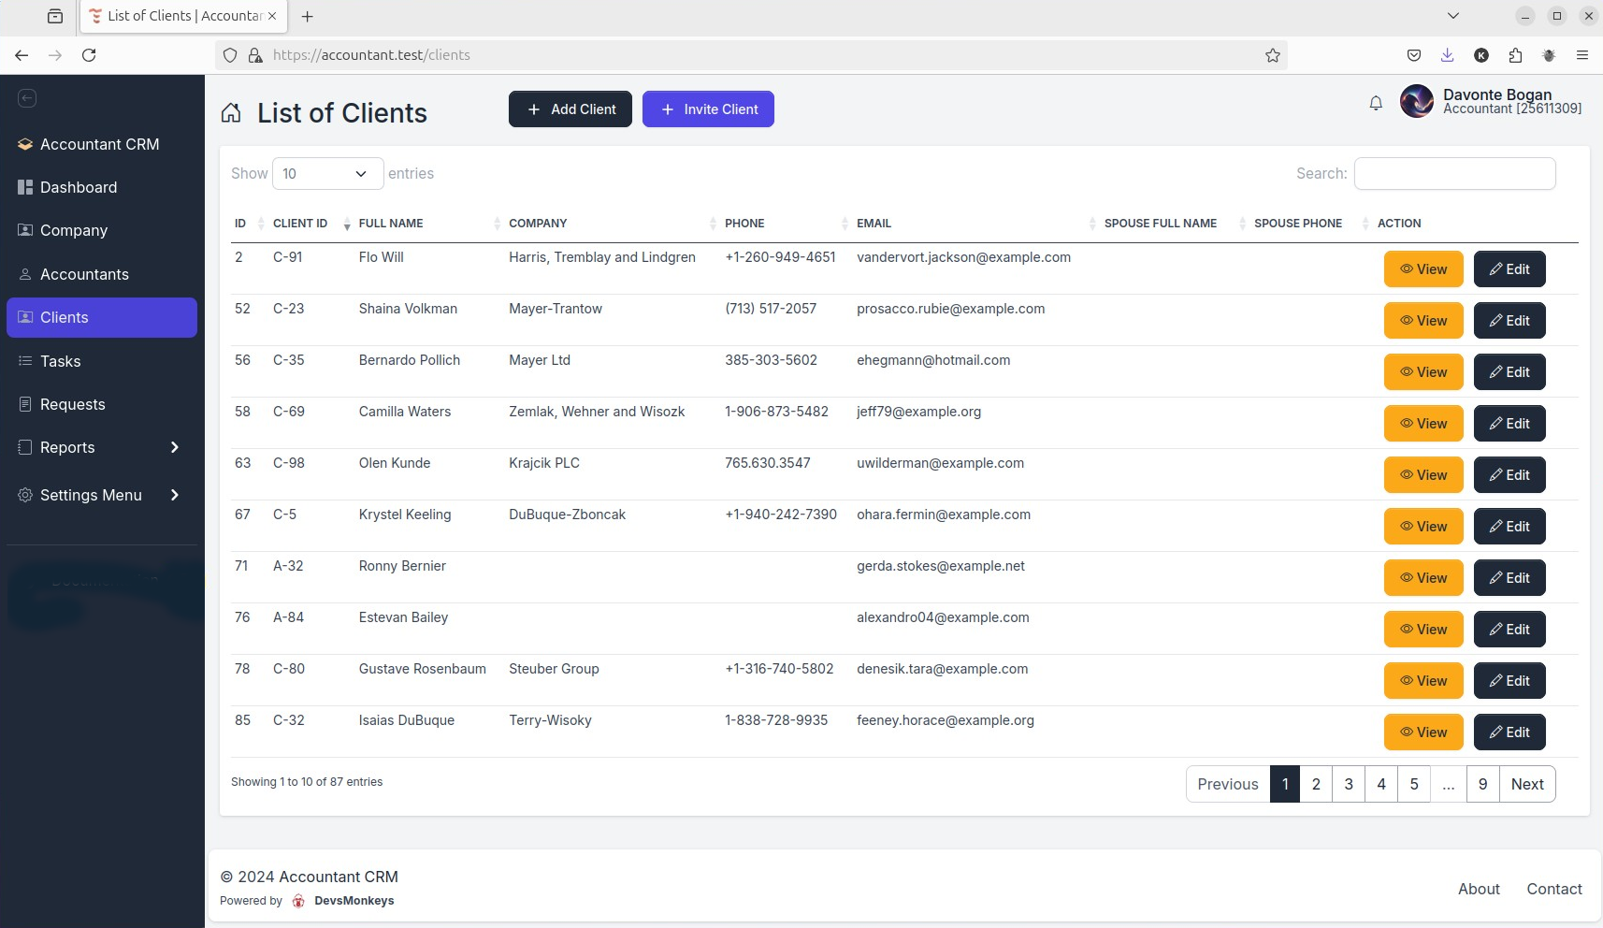
Task: View client Shaina Volkman
Action: tap(1423, 321)
